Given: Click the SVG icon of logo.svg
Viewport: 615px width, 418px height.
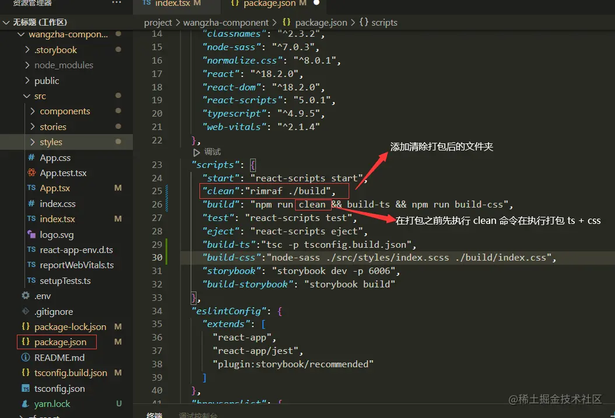Looking at the screenshot, I should coord(31,234).
